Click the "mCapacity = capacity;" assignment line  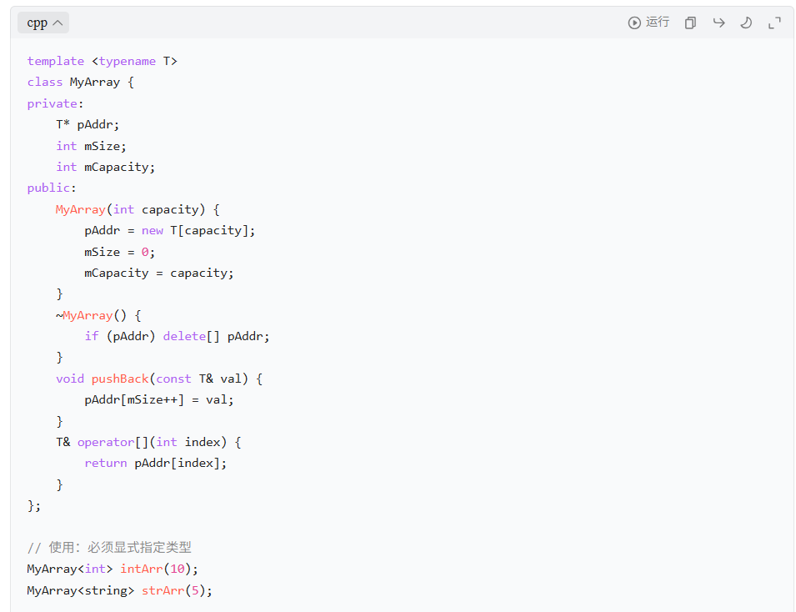point(159,273)
